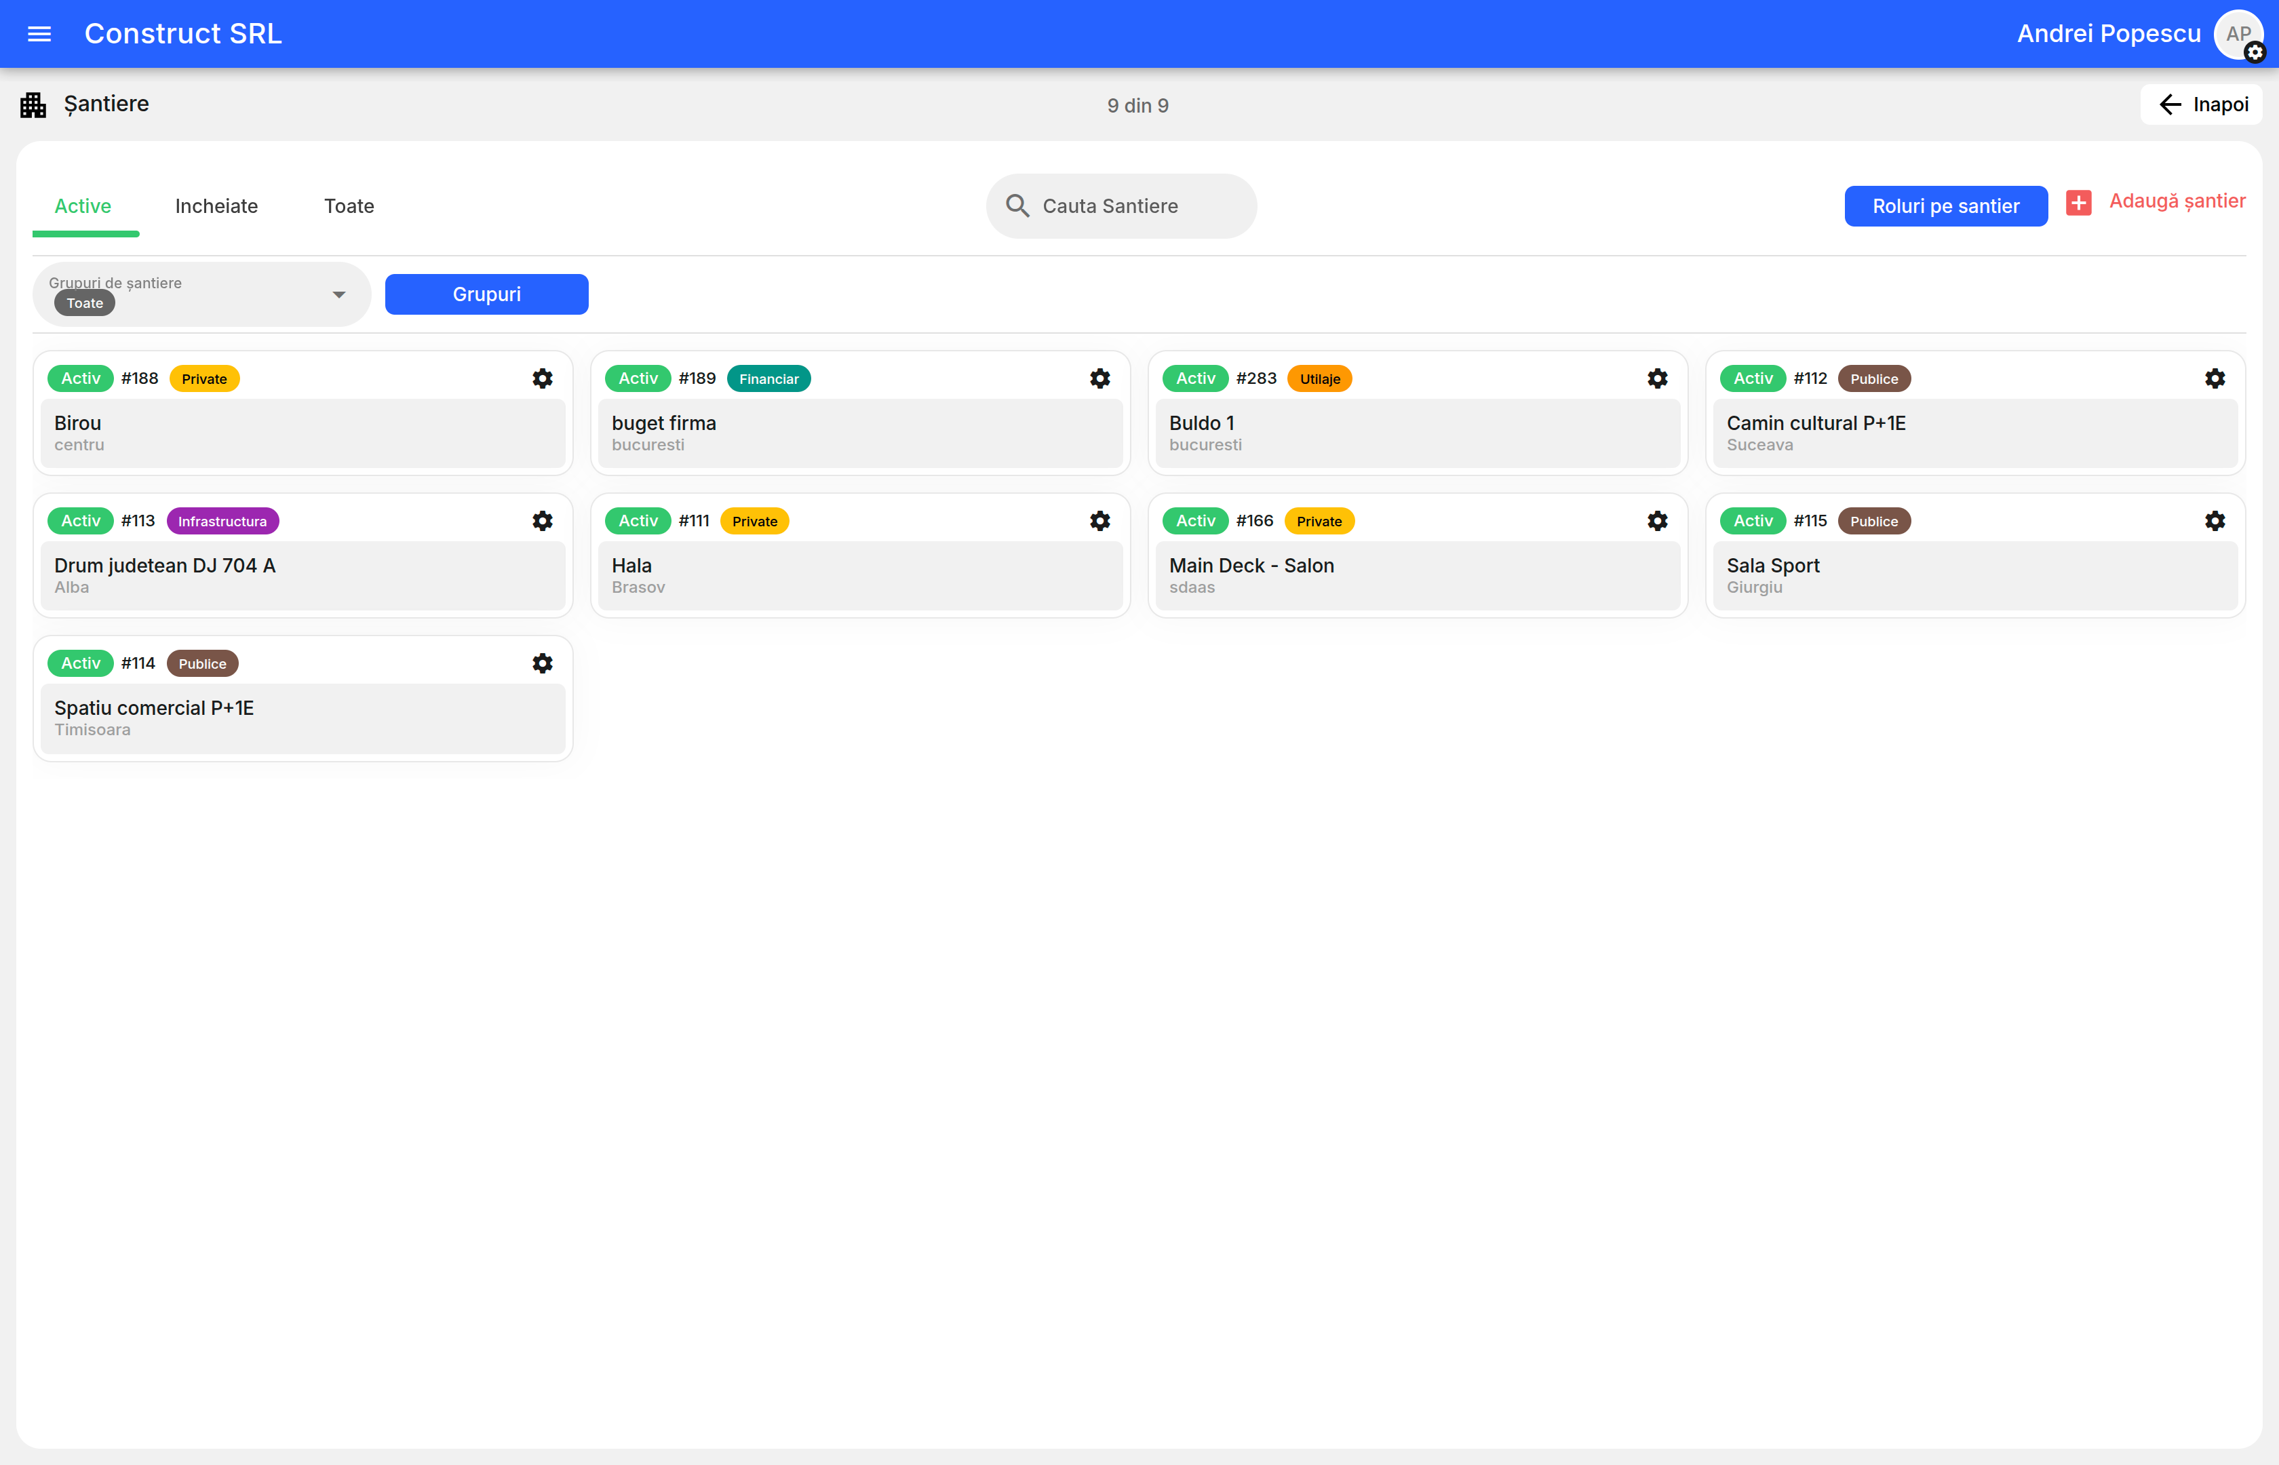This screenshot has height=1465, width=2279.
Task: Click the red plus add icon
Action: pyautogui.click(x=2078, y=203)
